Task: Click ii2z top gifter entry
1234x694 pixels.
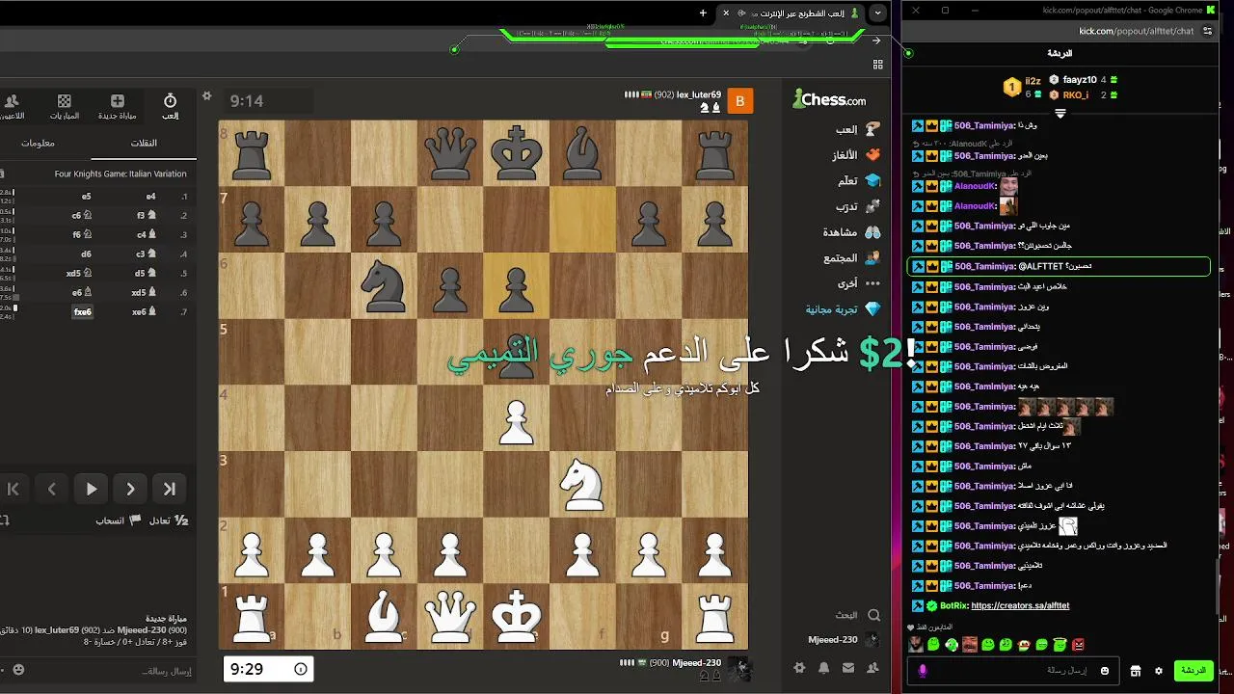Action: point(1022,87)
